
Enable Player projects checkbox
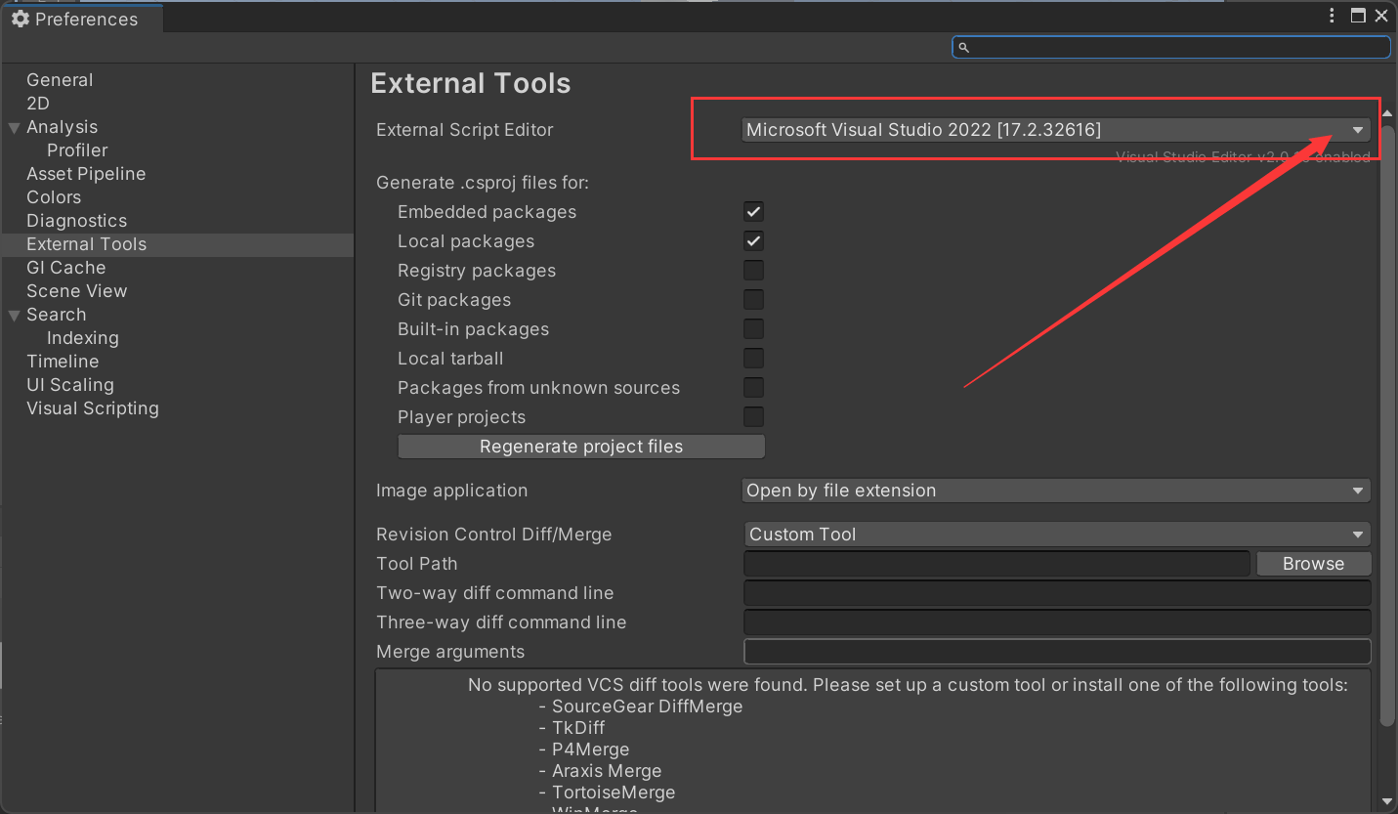coord(753,417)
